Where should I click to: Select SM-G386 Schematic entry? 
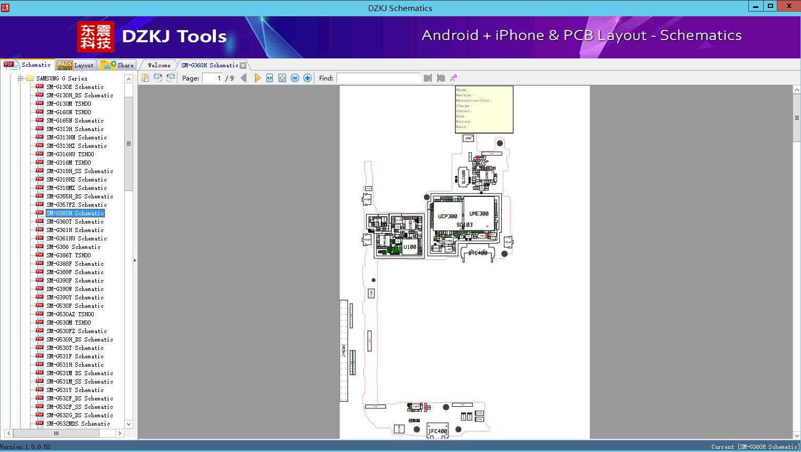tap(73, 247)
